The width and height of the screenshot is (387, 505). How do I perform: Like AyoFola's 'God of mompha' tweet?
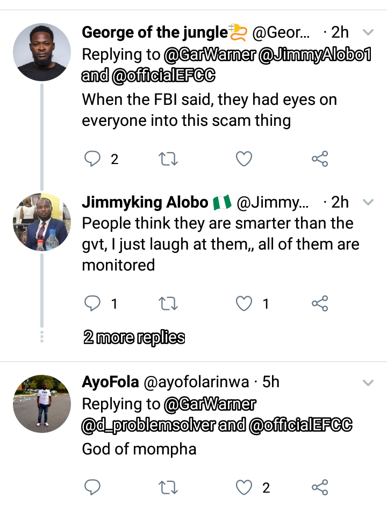[x=244, y=488]
